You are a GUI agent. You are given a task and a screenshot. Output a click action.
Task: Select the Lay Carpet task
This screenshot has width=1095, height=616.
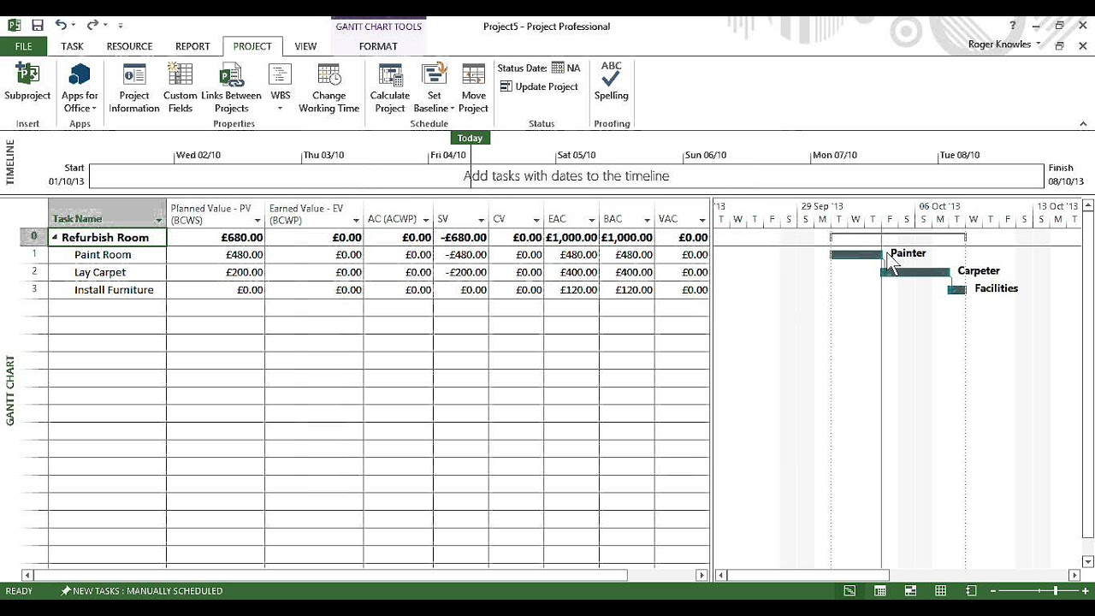(100, 272)
